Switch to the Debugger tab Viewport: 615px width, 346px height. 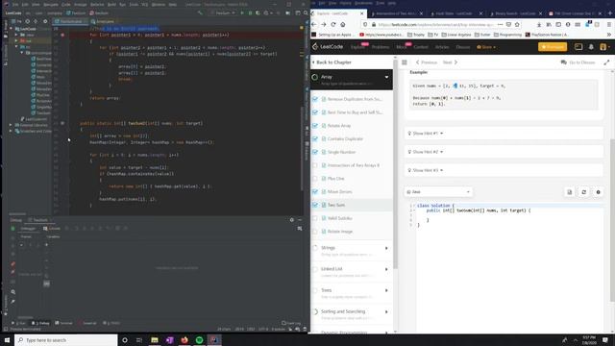[28, 229]
